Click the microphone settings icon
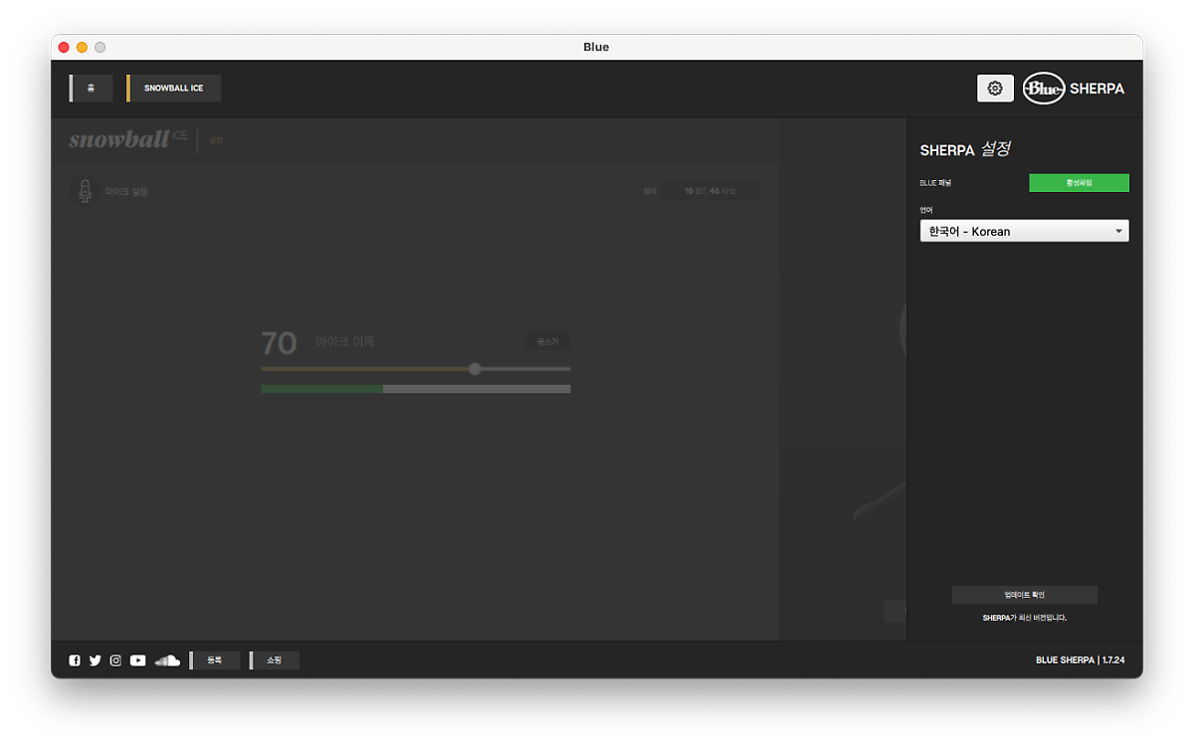This screenshot has width=1194, height=746. click(86, 191)
